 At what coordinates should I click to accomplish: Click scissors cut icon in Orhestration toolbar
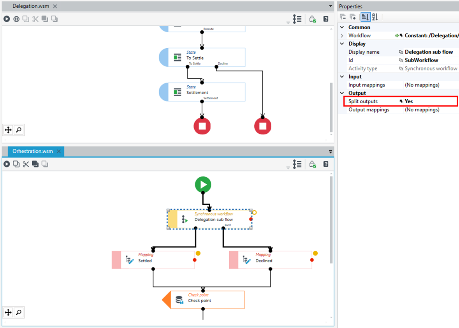[x=26, y=164]
